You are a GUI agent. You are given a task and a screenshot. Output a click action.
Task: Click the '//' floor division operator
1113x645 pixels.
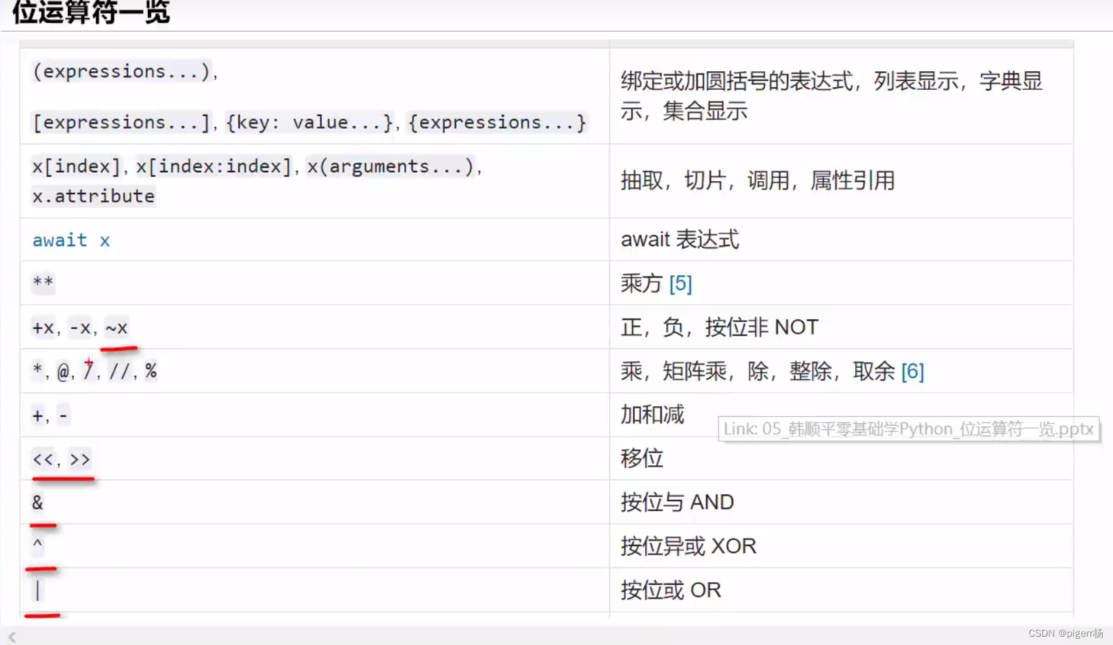pos(119,372)
